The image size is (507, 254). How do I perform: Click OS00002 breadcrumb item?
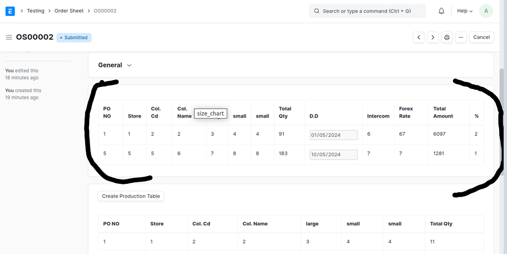[x=105, y=11]
